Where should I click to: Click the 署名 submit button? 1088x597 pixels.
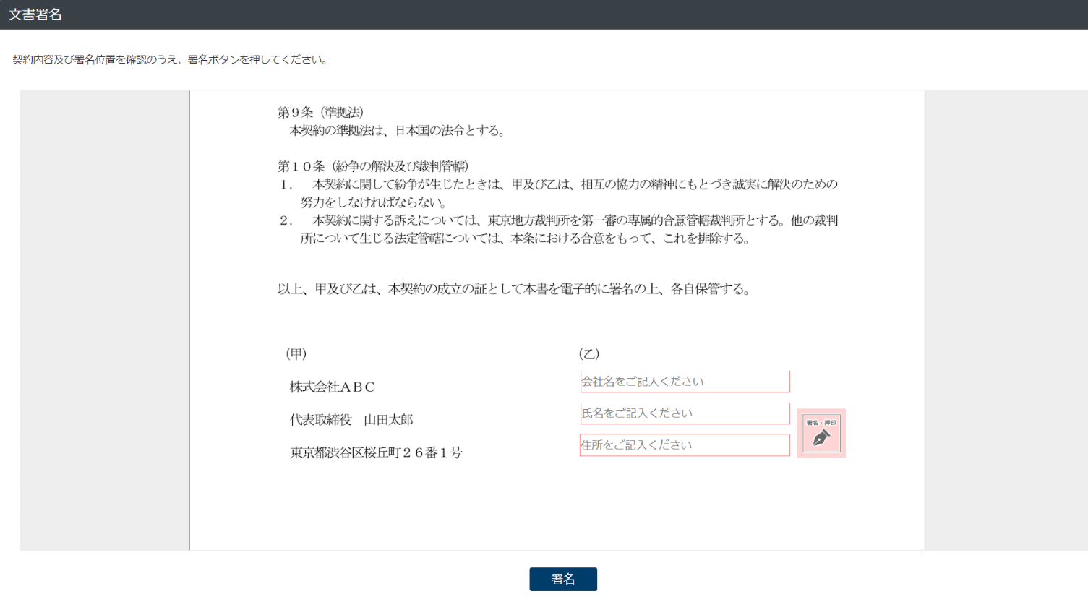[x=563, y=579]
